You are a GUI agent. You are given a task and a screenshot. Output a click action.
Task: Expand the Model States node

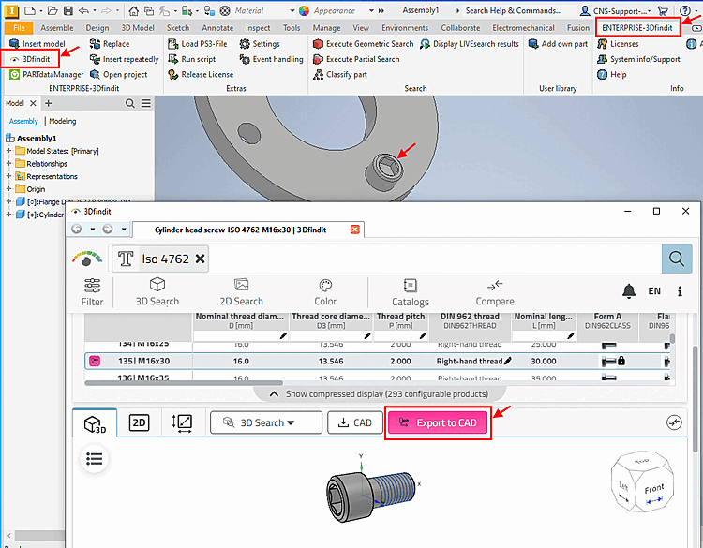pyautogui.click(x=8, y=151)
